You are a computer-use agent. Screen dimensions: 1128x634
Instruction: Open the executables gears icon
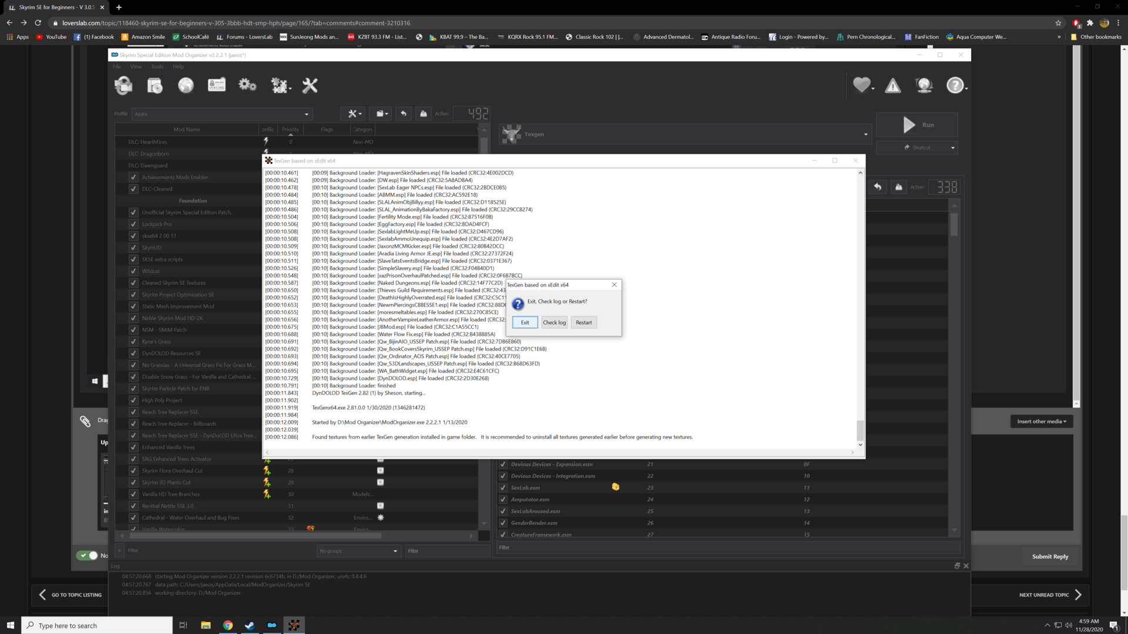click(x=247, y=86)
